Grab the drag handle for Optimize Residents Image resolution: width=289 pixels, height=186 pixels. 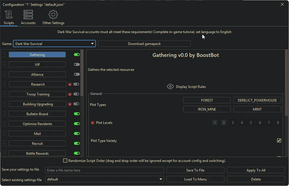click(x=5, y=124)
